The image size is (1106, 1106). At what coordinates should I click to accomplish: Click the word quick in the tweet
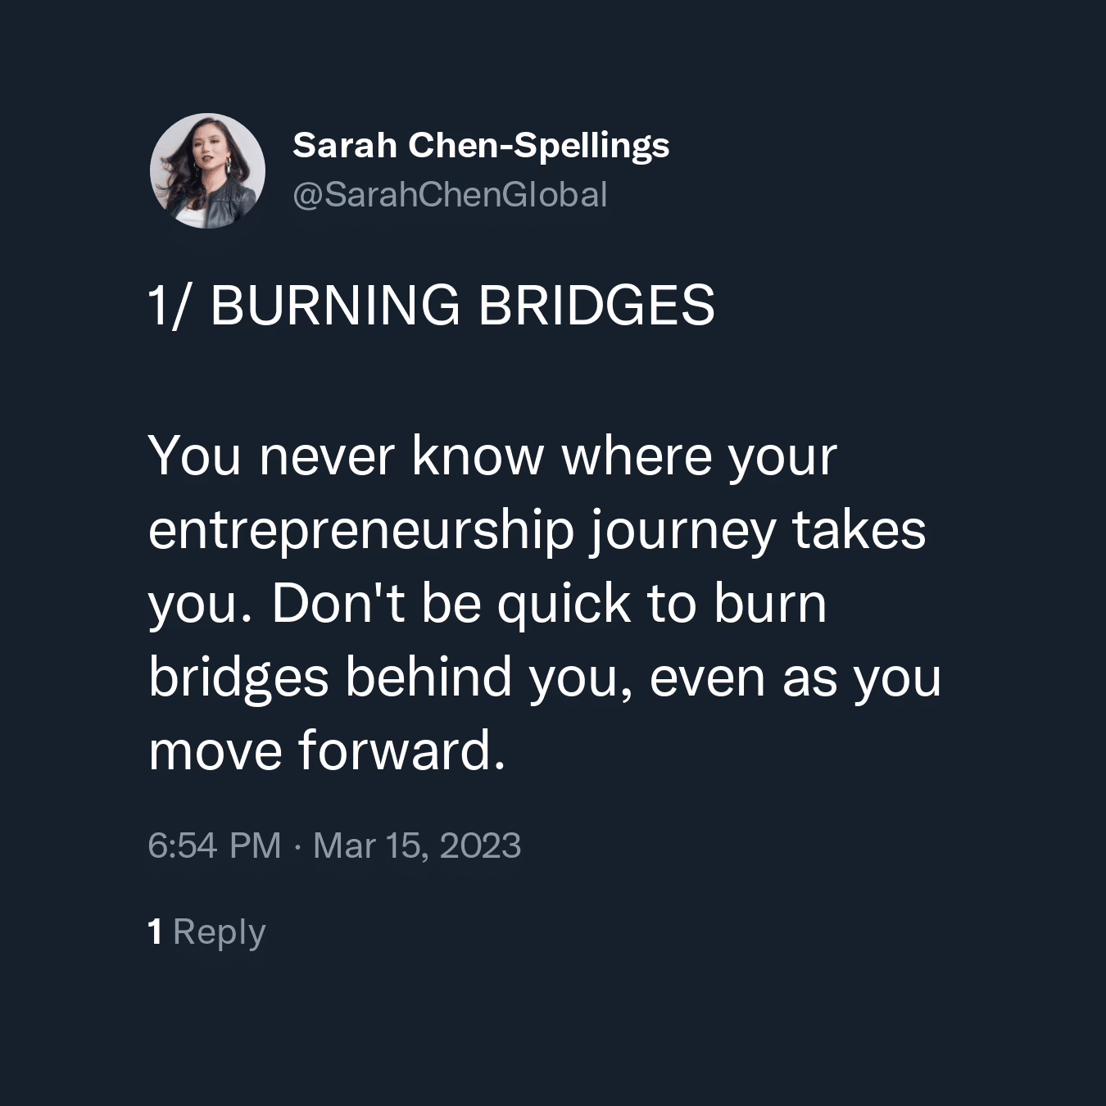click(x=564, y=605)
